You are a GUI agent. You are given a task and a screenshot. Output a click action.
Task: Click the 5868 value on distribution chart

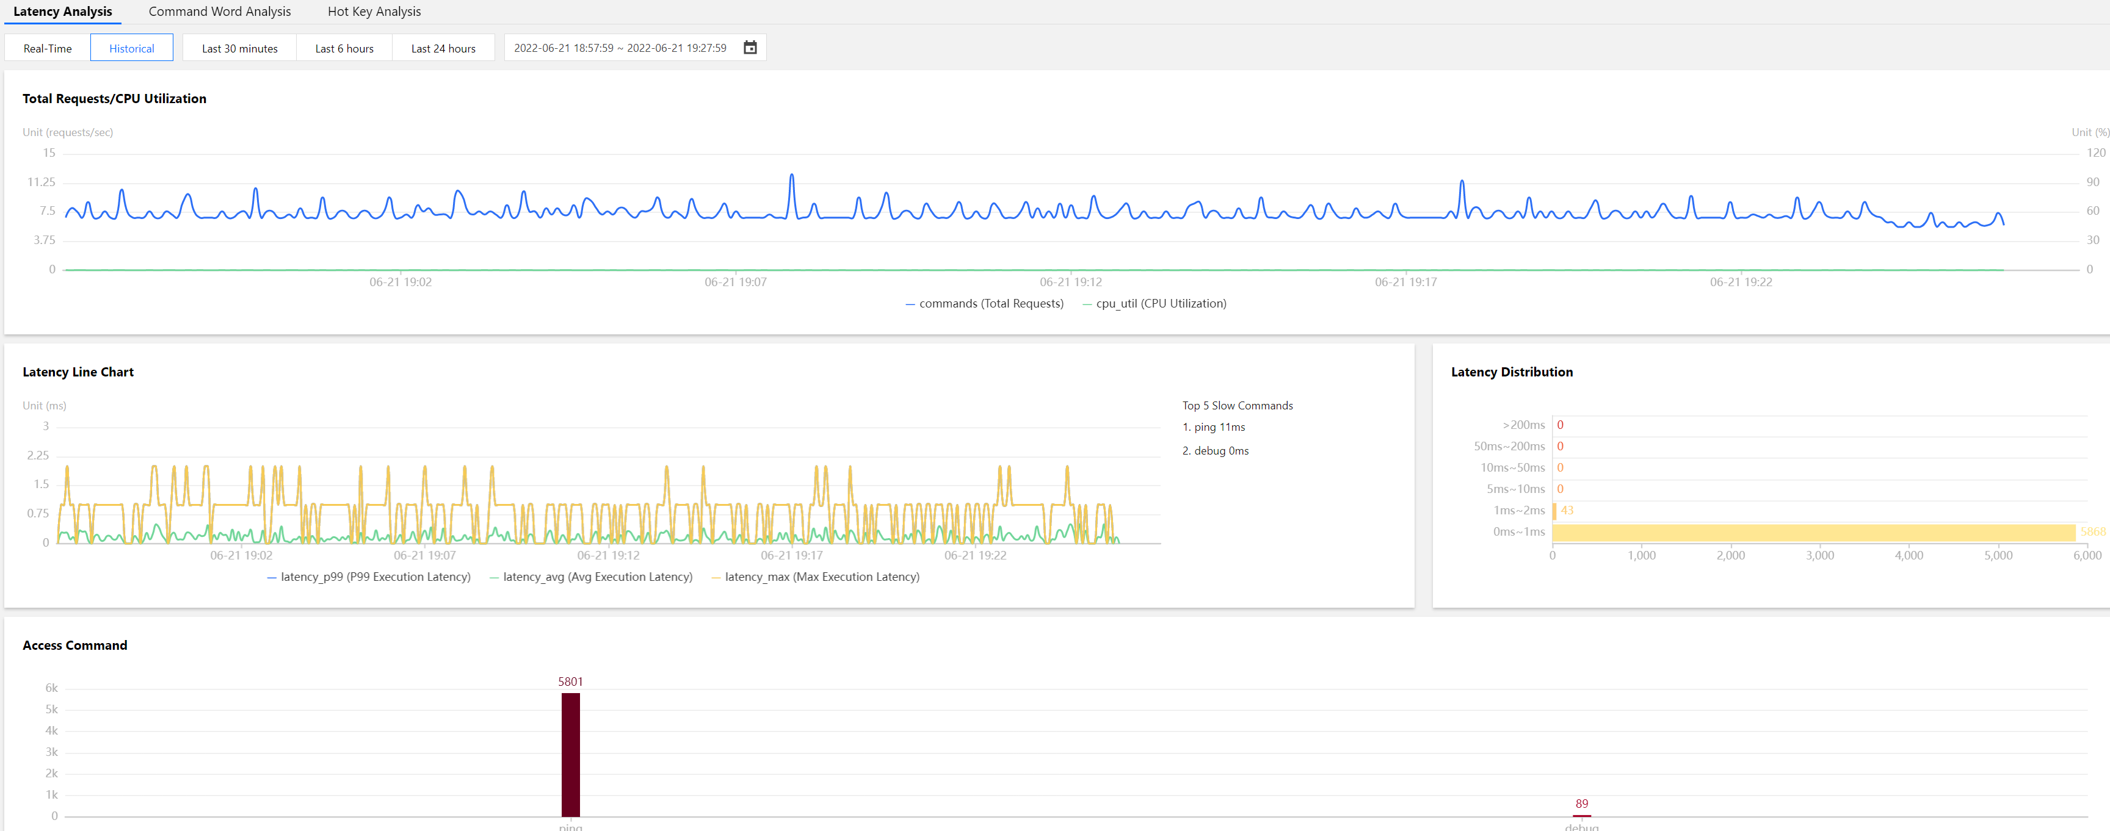tap(2093, 532)
